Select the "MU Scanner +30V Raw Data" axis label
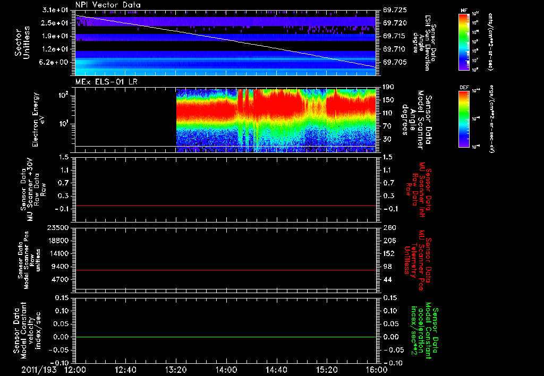Screen dimensions: 544x376 pyautogui.click(x=33, y=190)
